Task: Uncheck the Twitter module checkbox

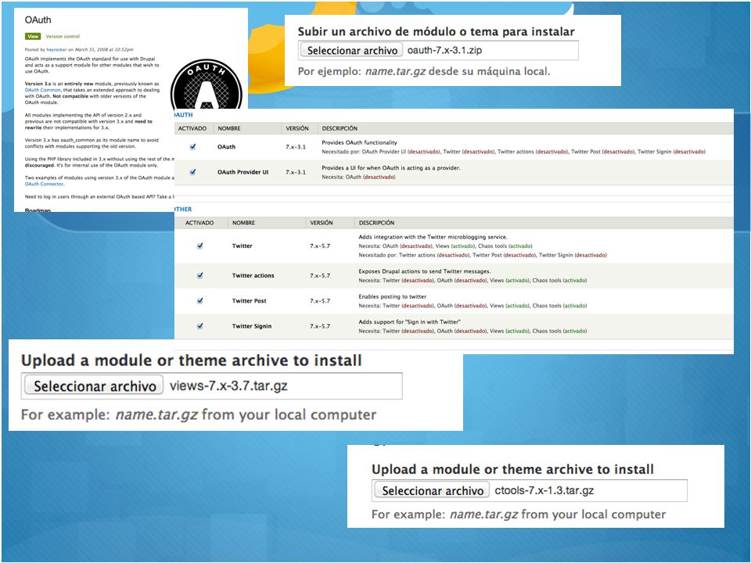Action: pos(199,246)
